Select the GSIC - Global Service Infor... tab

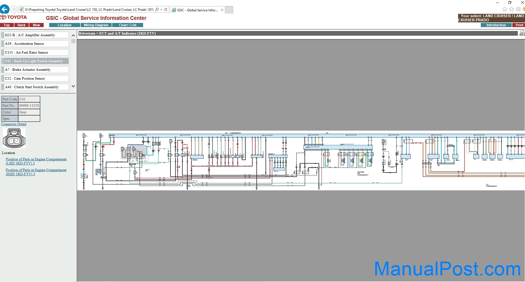click(197, 10)
